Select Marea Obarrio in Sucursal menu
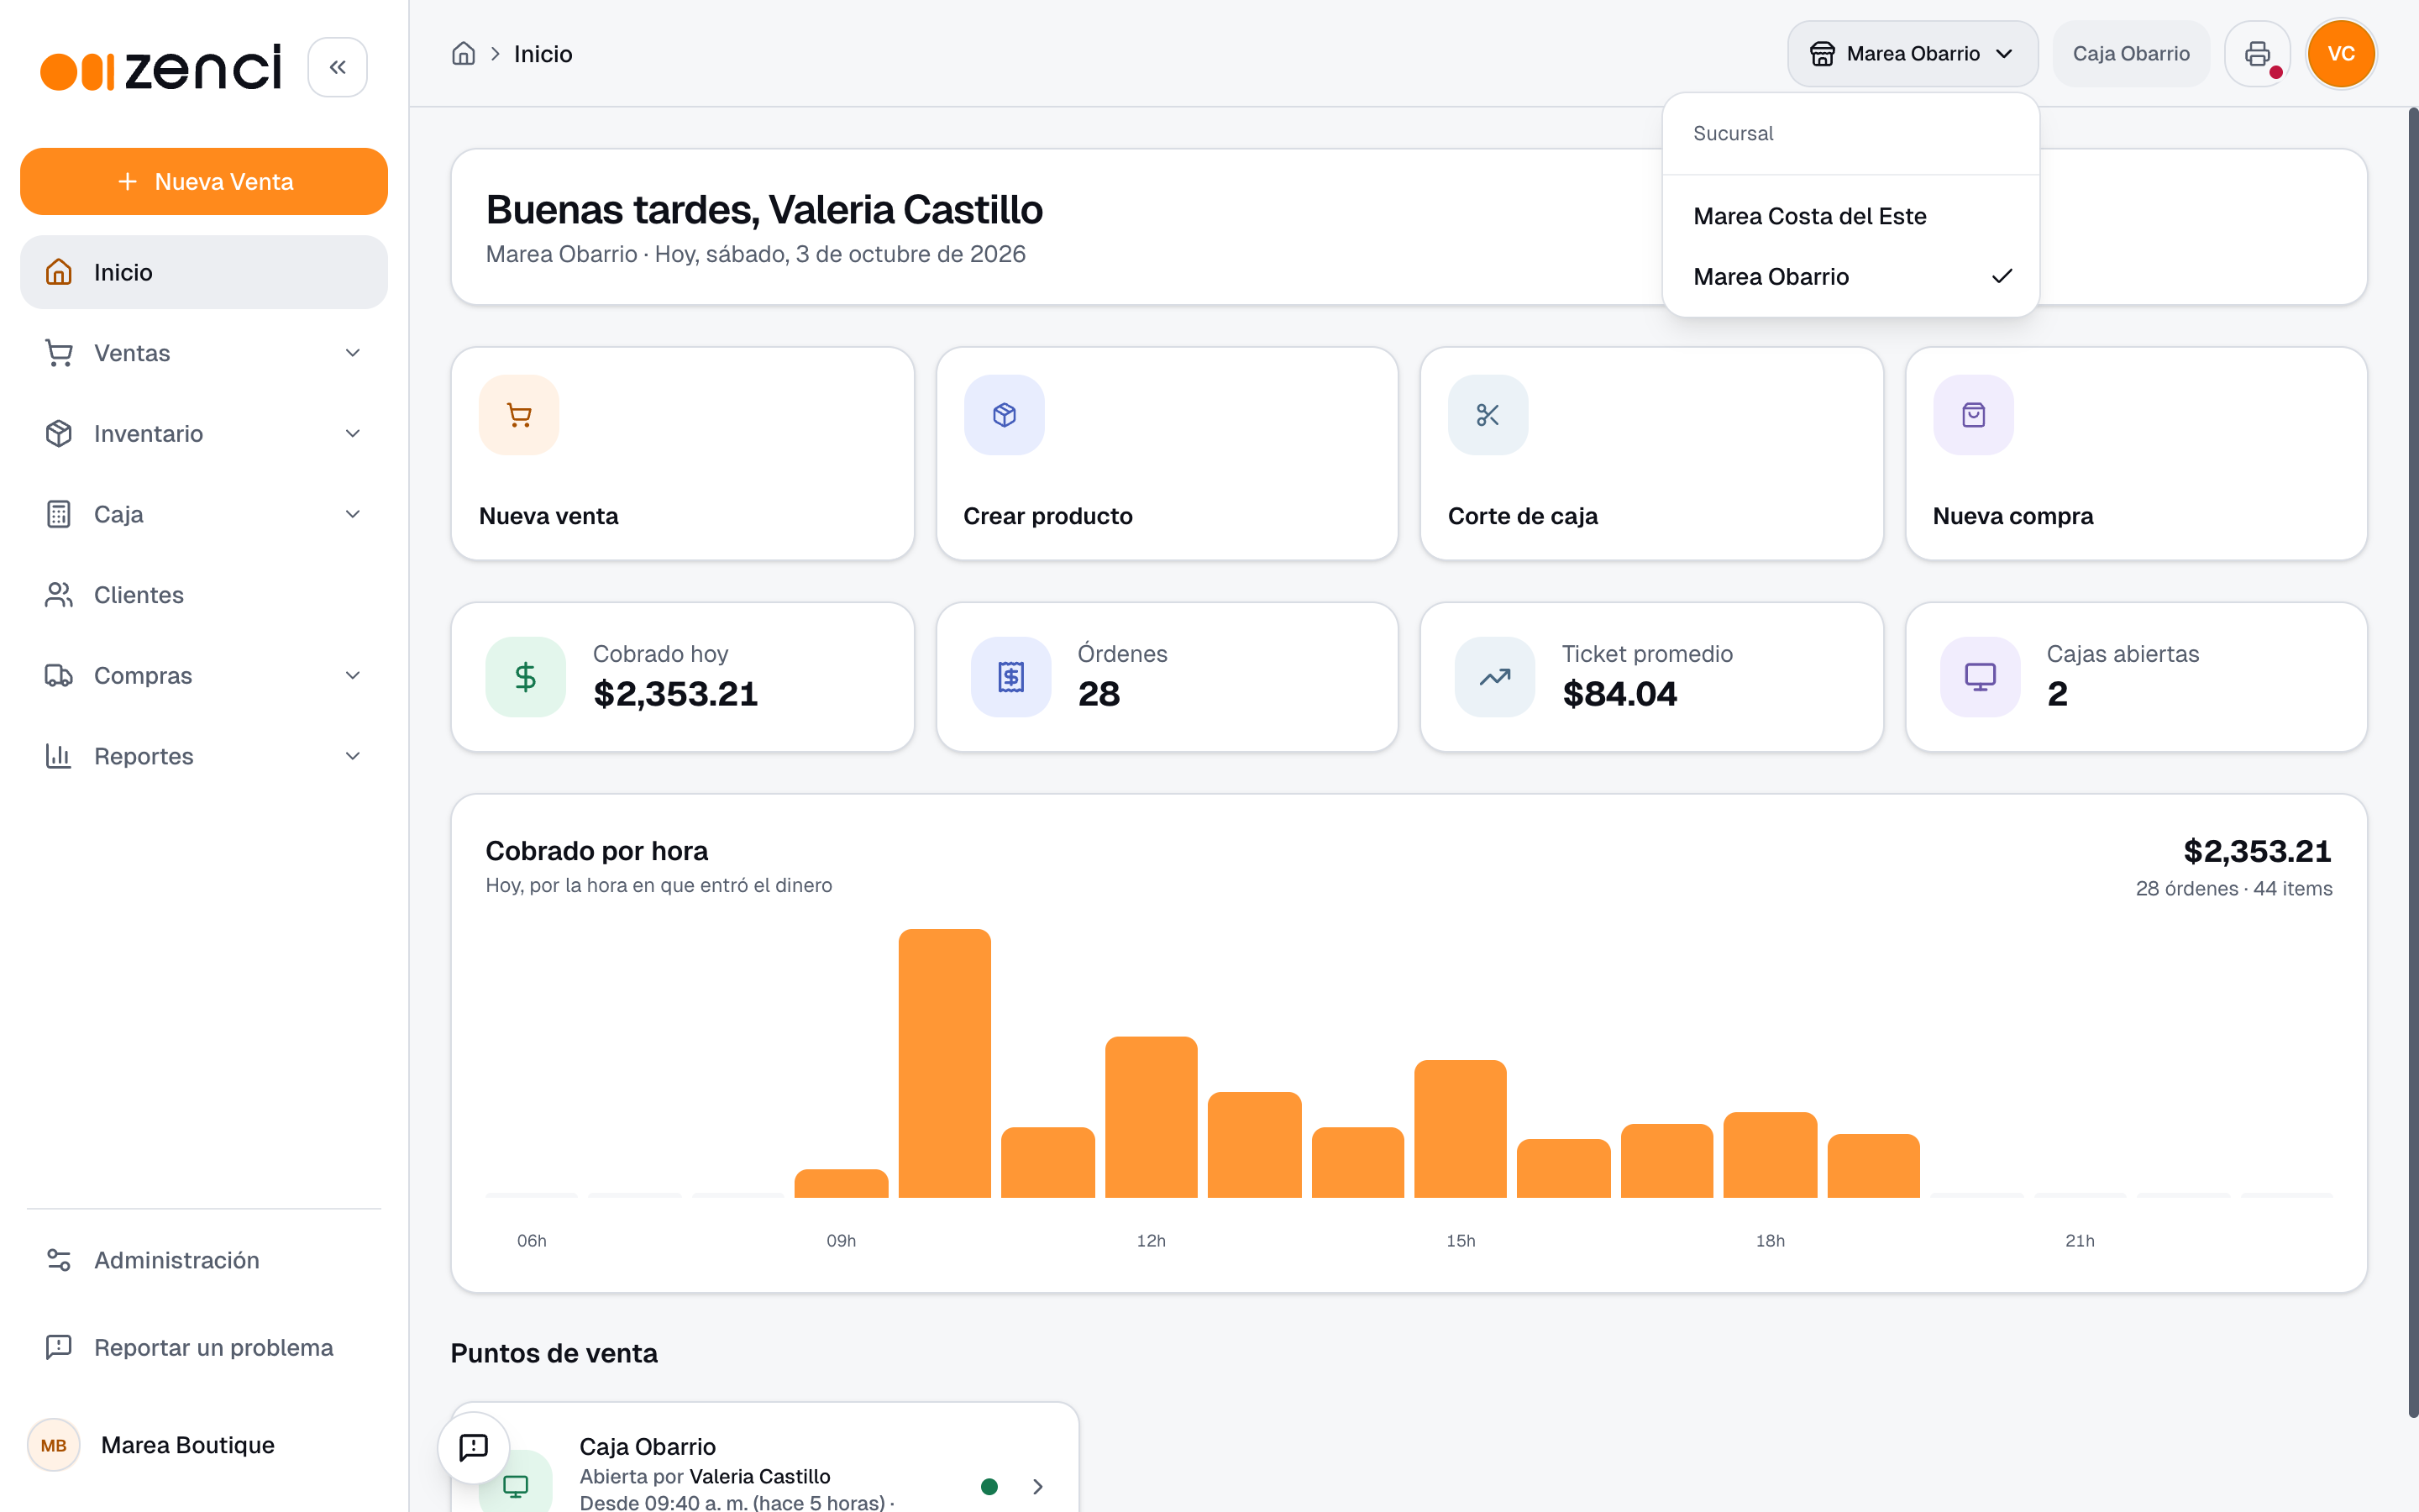This screenshot has width=2419, height=1512. tap(1851, 277)
